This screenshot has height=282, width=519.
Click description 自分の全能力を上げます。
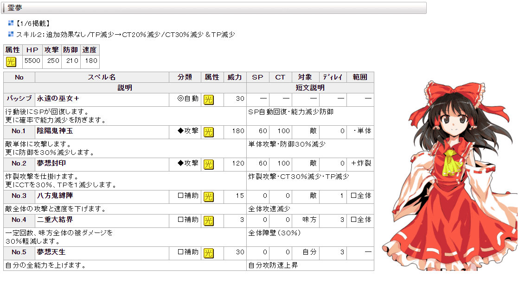[46, 265]
